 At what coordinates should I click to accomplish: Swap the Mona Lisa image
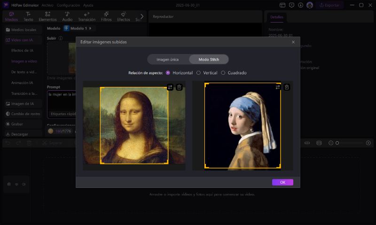(170, 87)
